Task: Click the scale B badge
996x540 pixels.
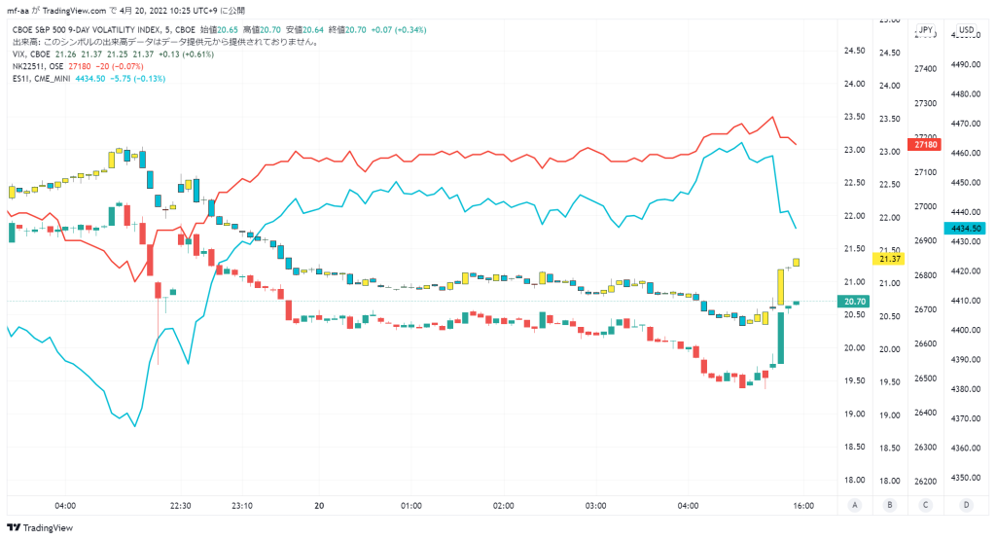Action: 889,505
